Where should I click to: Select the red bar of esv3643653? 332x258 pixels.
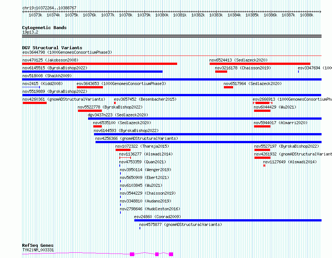(x=90, y=87)
